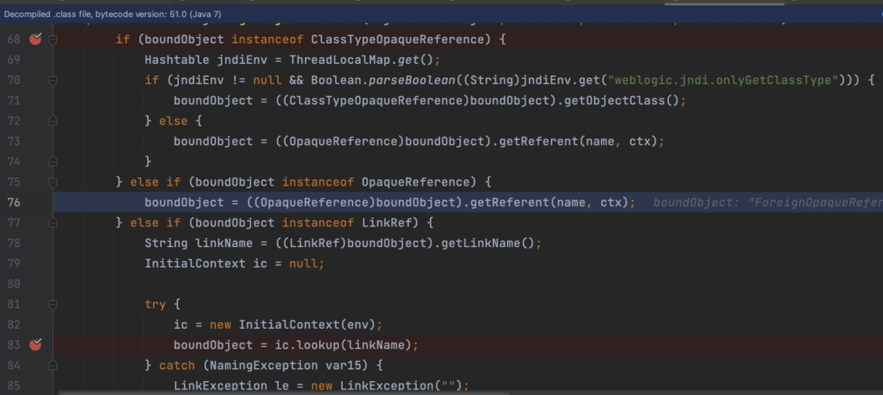Screen dimensions: 883x395
Task: Click the "weblogic.jndi.onlyGetClassType" string literal
Action: 724,80
